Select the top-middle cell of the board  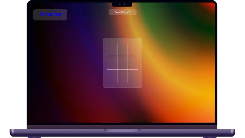(122, 49)
